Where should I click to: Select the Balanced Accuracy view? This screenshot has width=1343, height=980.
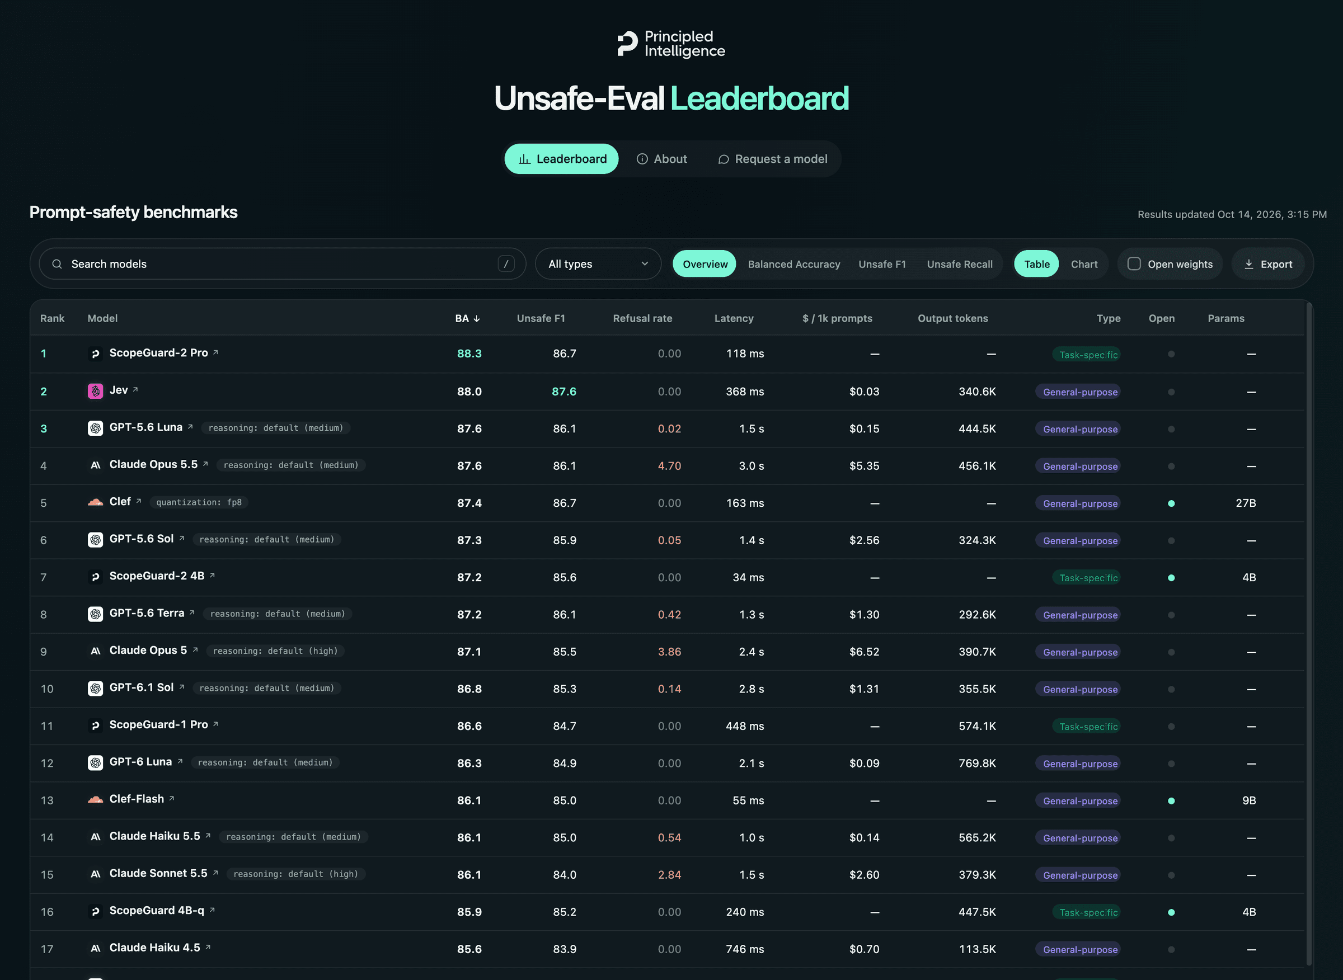pos(794,264)
